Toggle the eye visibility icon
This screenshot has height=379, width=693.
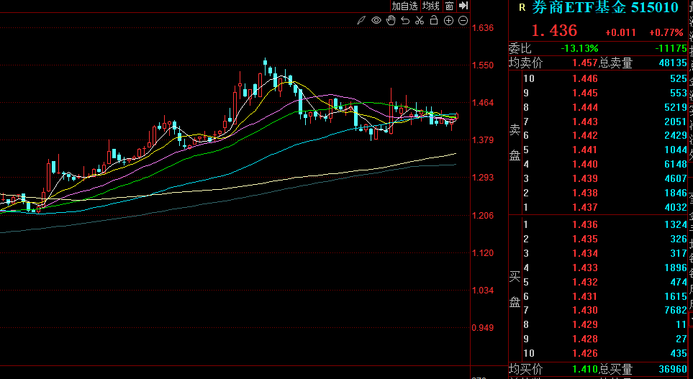[376, 20]
